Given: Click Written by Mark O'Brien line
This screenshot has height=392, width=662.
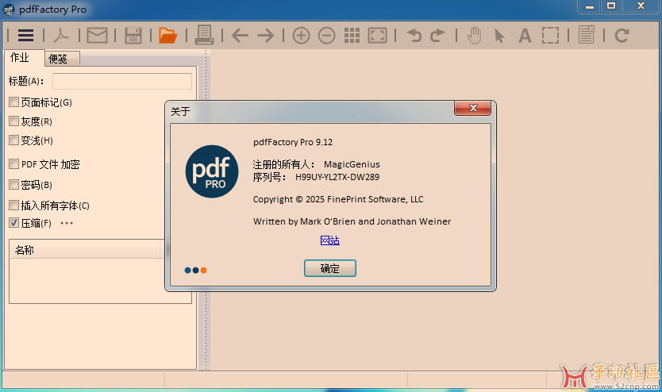Looking at the screenshot, I should coord(352,221).
